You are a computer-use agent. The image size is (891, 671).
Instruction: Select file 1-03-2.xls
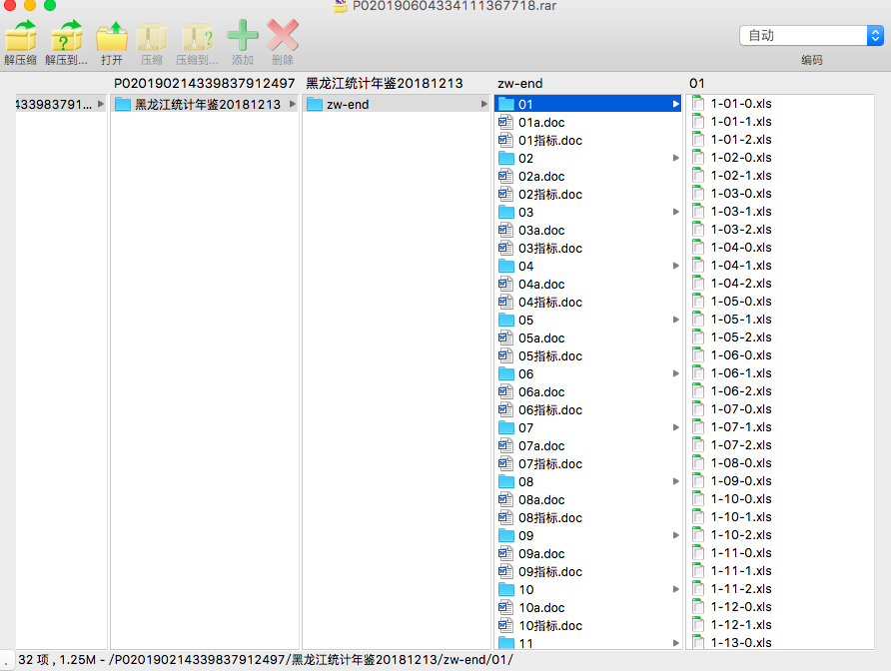click(779, 230)
